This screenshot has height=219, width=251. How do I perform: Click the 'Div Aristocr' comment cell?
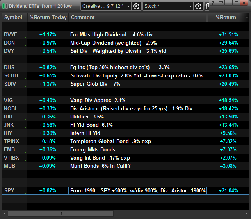[x=138, y=109]
